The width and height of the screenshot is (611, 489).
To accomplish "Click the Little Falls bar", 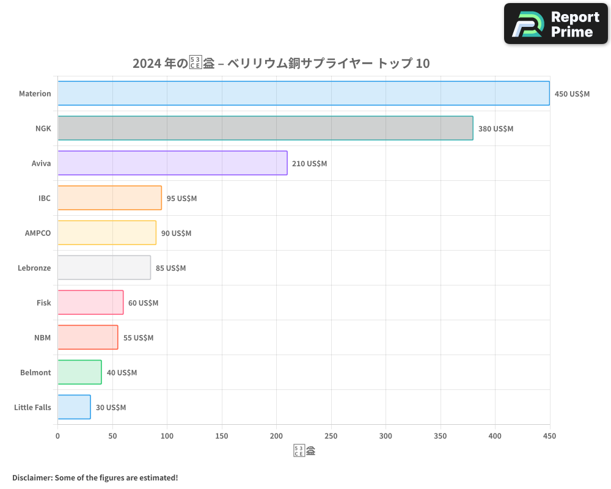I will 73,407.
